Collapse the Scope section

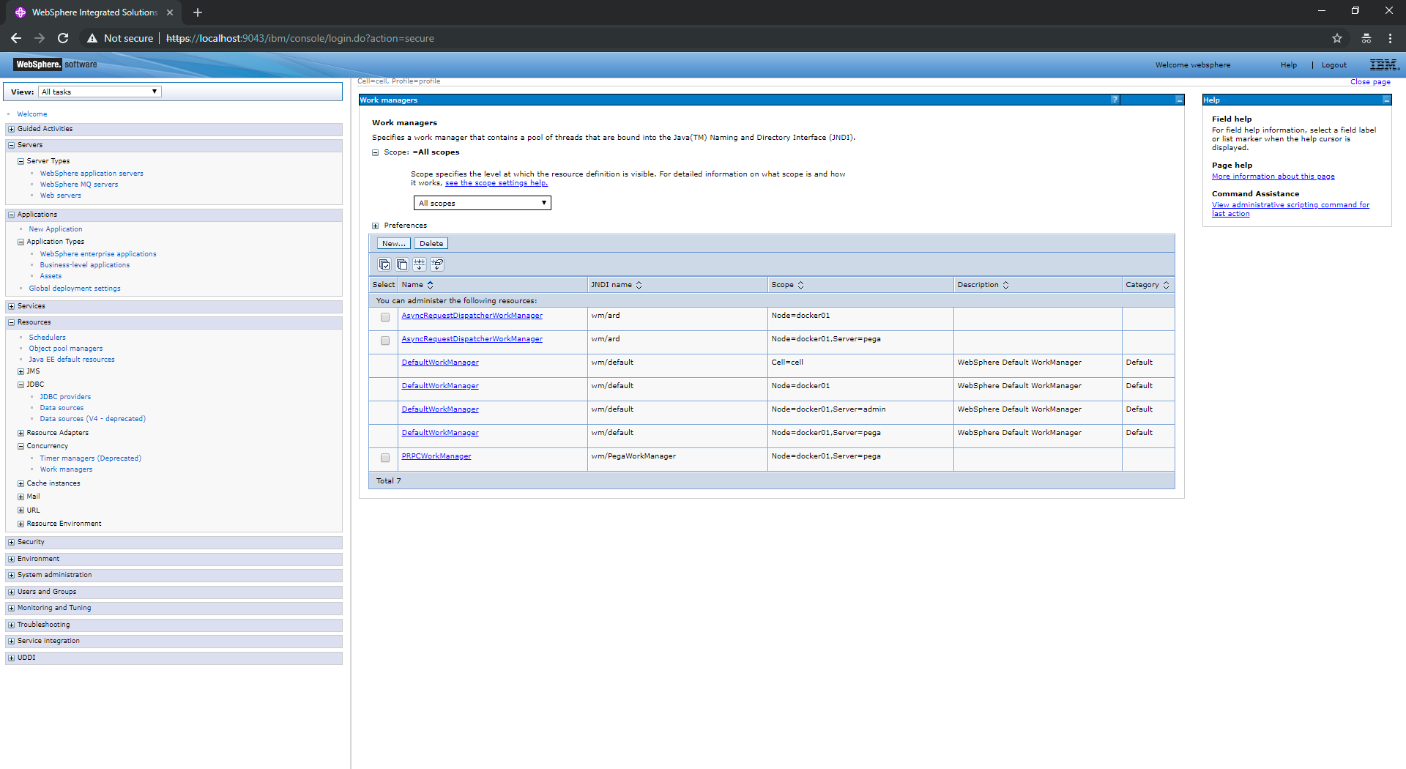click(x=375, y=152)
